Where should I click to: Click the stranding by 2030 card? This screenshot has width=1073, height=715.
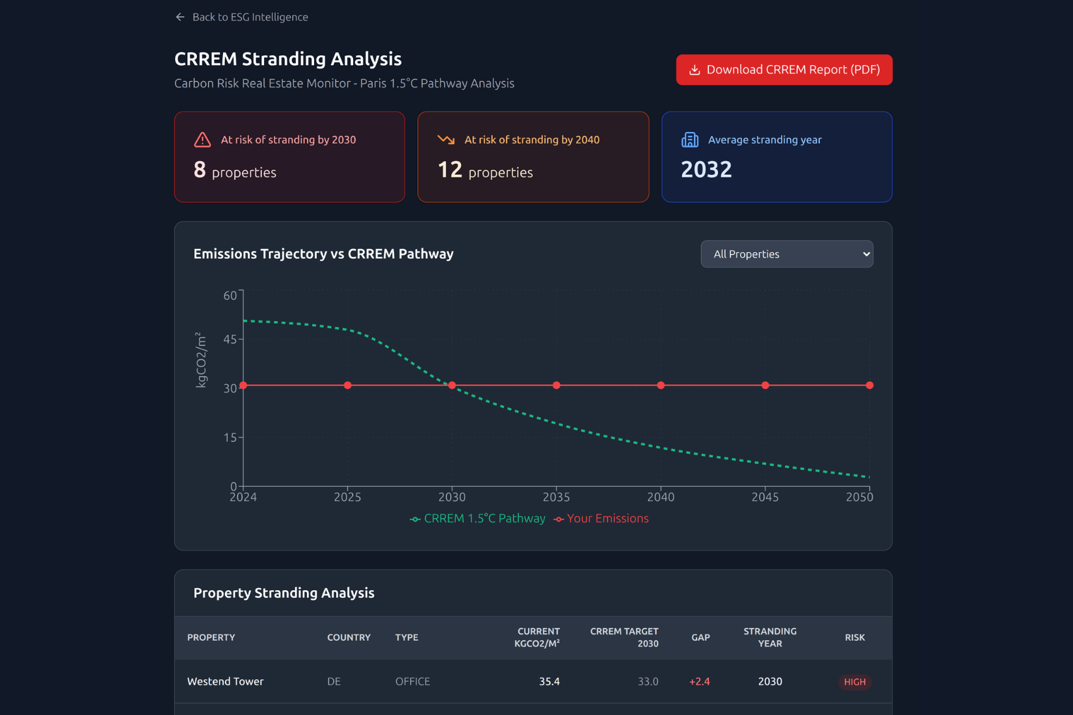tap(289, 157)
